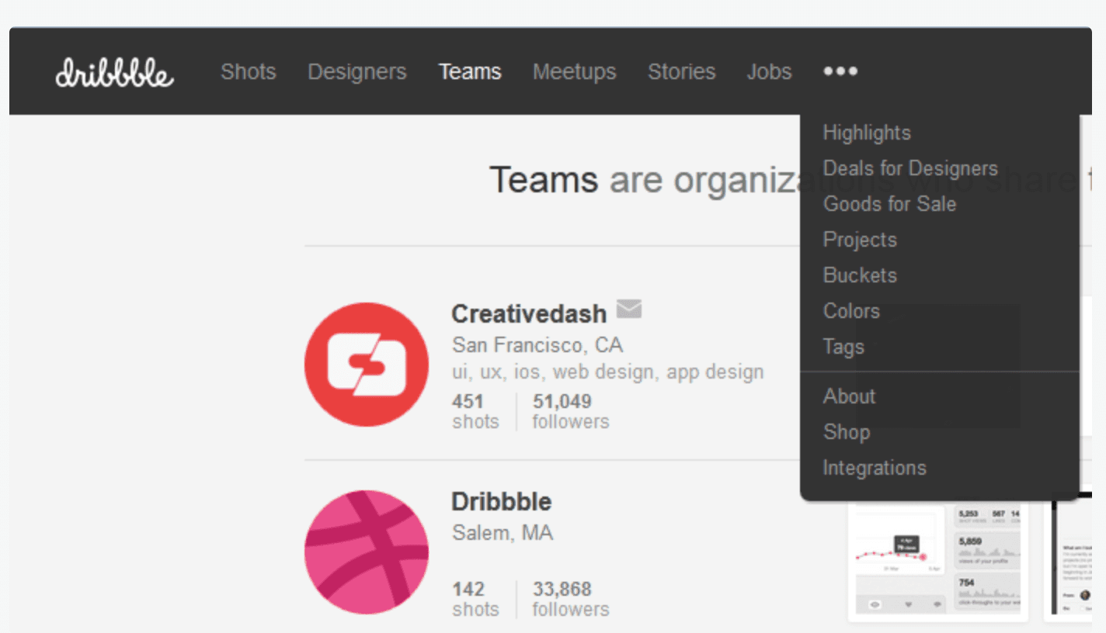
Task: Click the Dribbble team name link
Action: pos(501,502)
